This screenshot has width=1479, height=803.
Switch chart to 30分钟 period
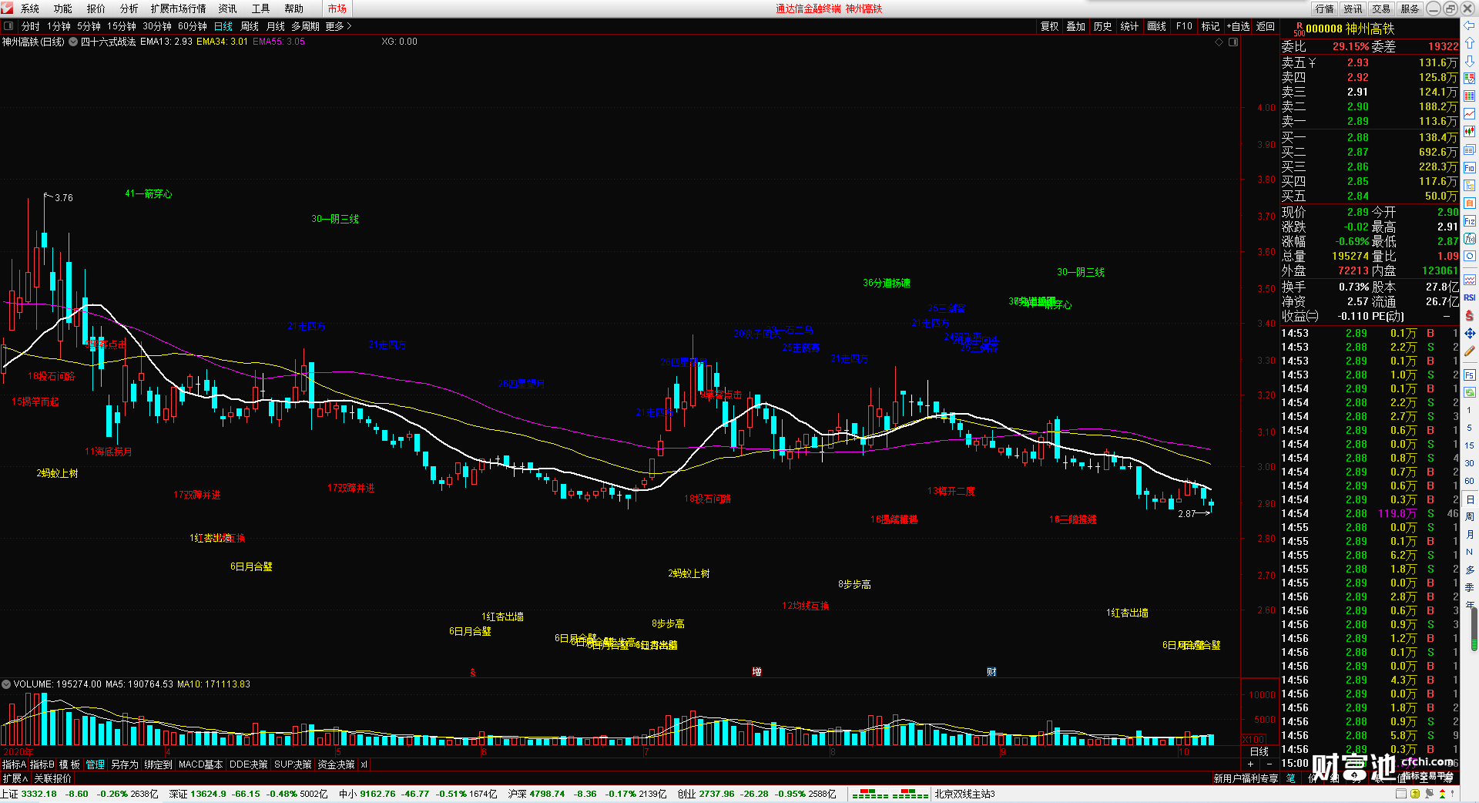[x=157, y=26]
